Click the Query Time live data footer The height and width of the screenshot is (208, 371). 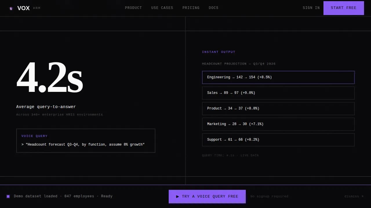[230, 155]
